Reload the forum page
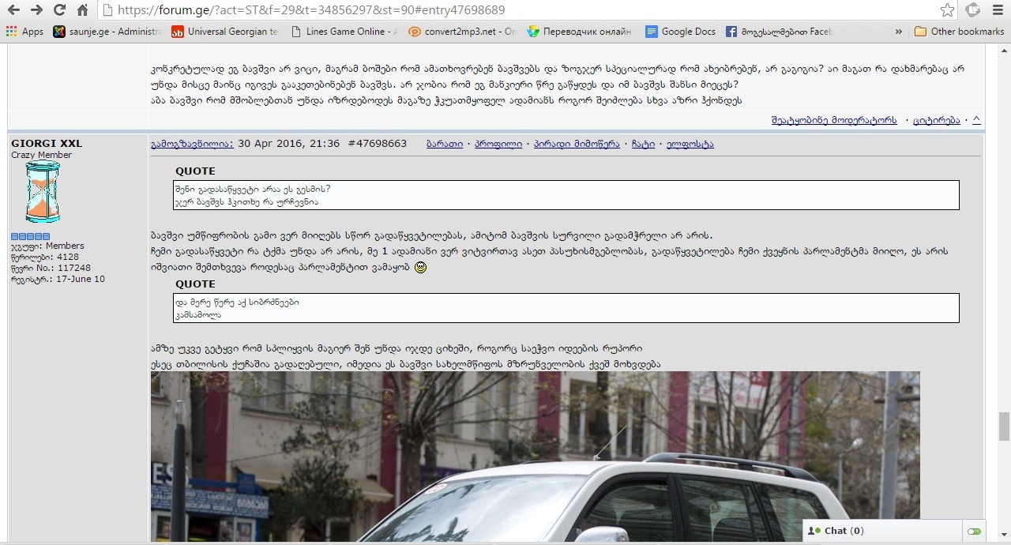The image size is (1011, 545). pos(59,10)
